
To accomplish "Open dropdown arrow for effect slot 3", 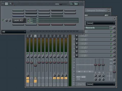I will tap(77, 36).
